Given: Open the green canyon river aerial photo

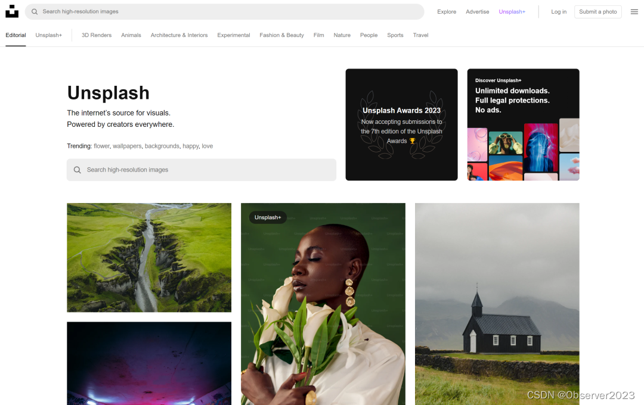Looking at the screenshot, I should pyautogui.click(x=149, y=258).
